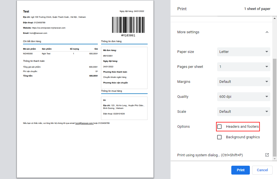Open the Quality dropdown showing 600 dpi
Viewport: 277px width, 179px height.
click(243, 97)
